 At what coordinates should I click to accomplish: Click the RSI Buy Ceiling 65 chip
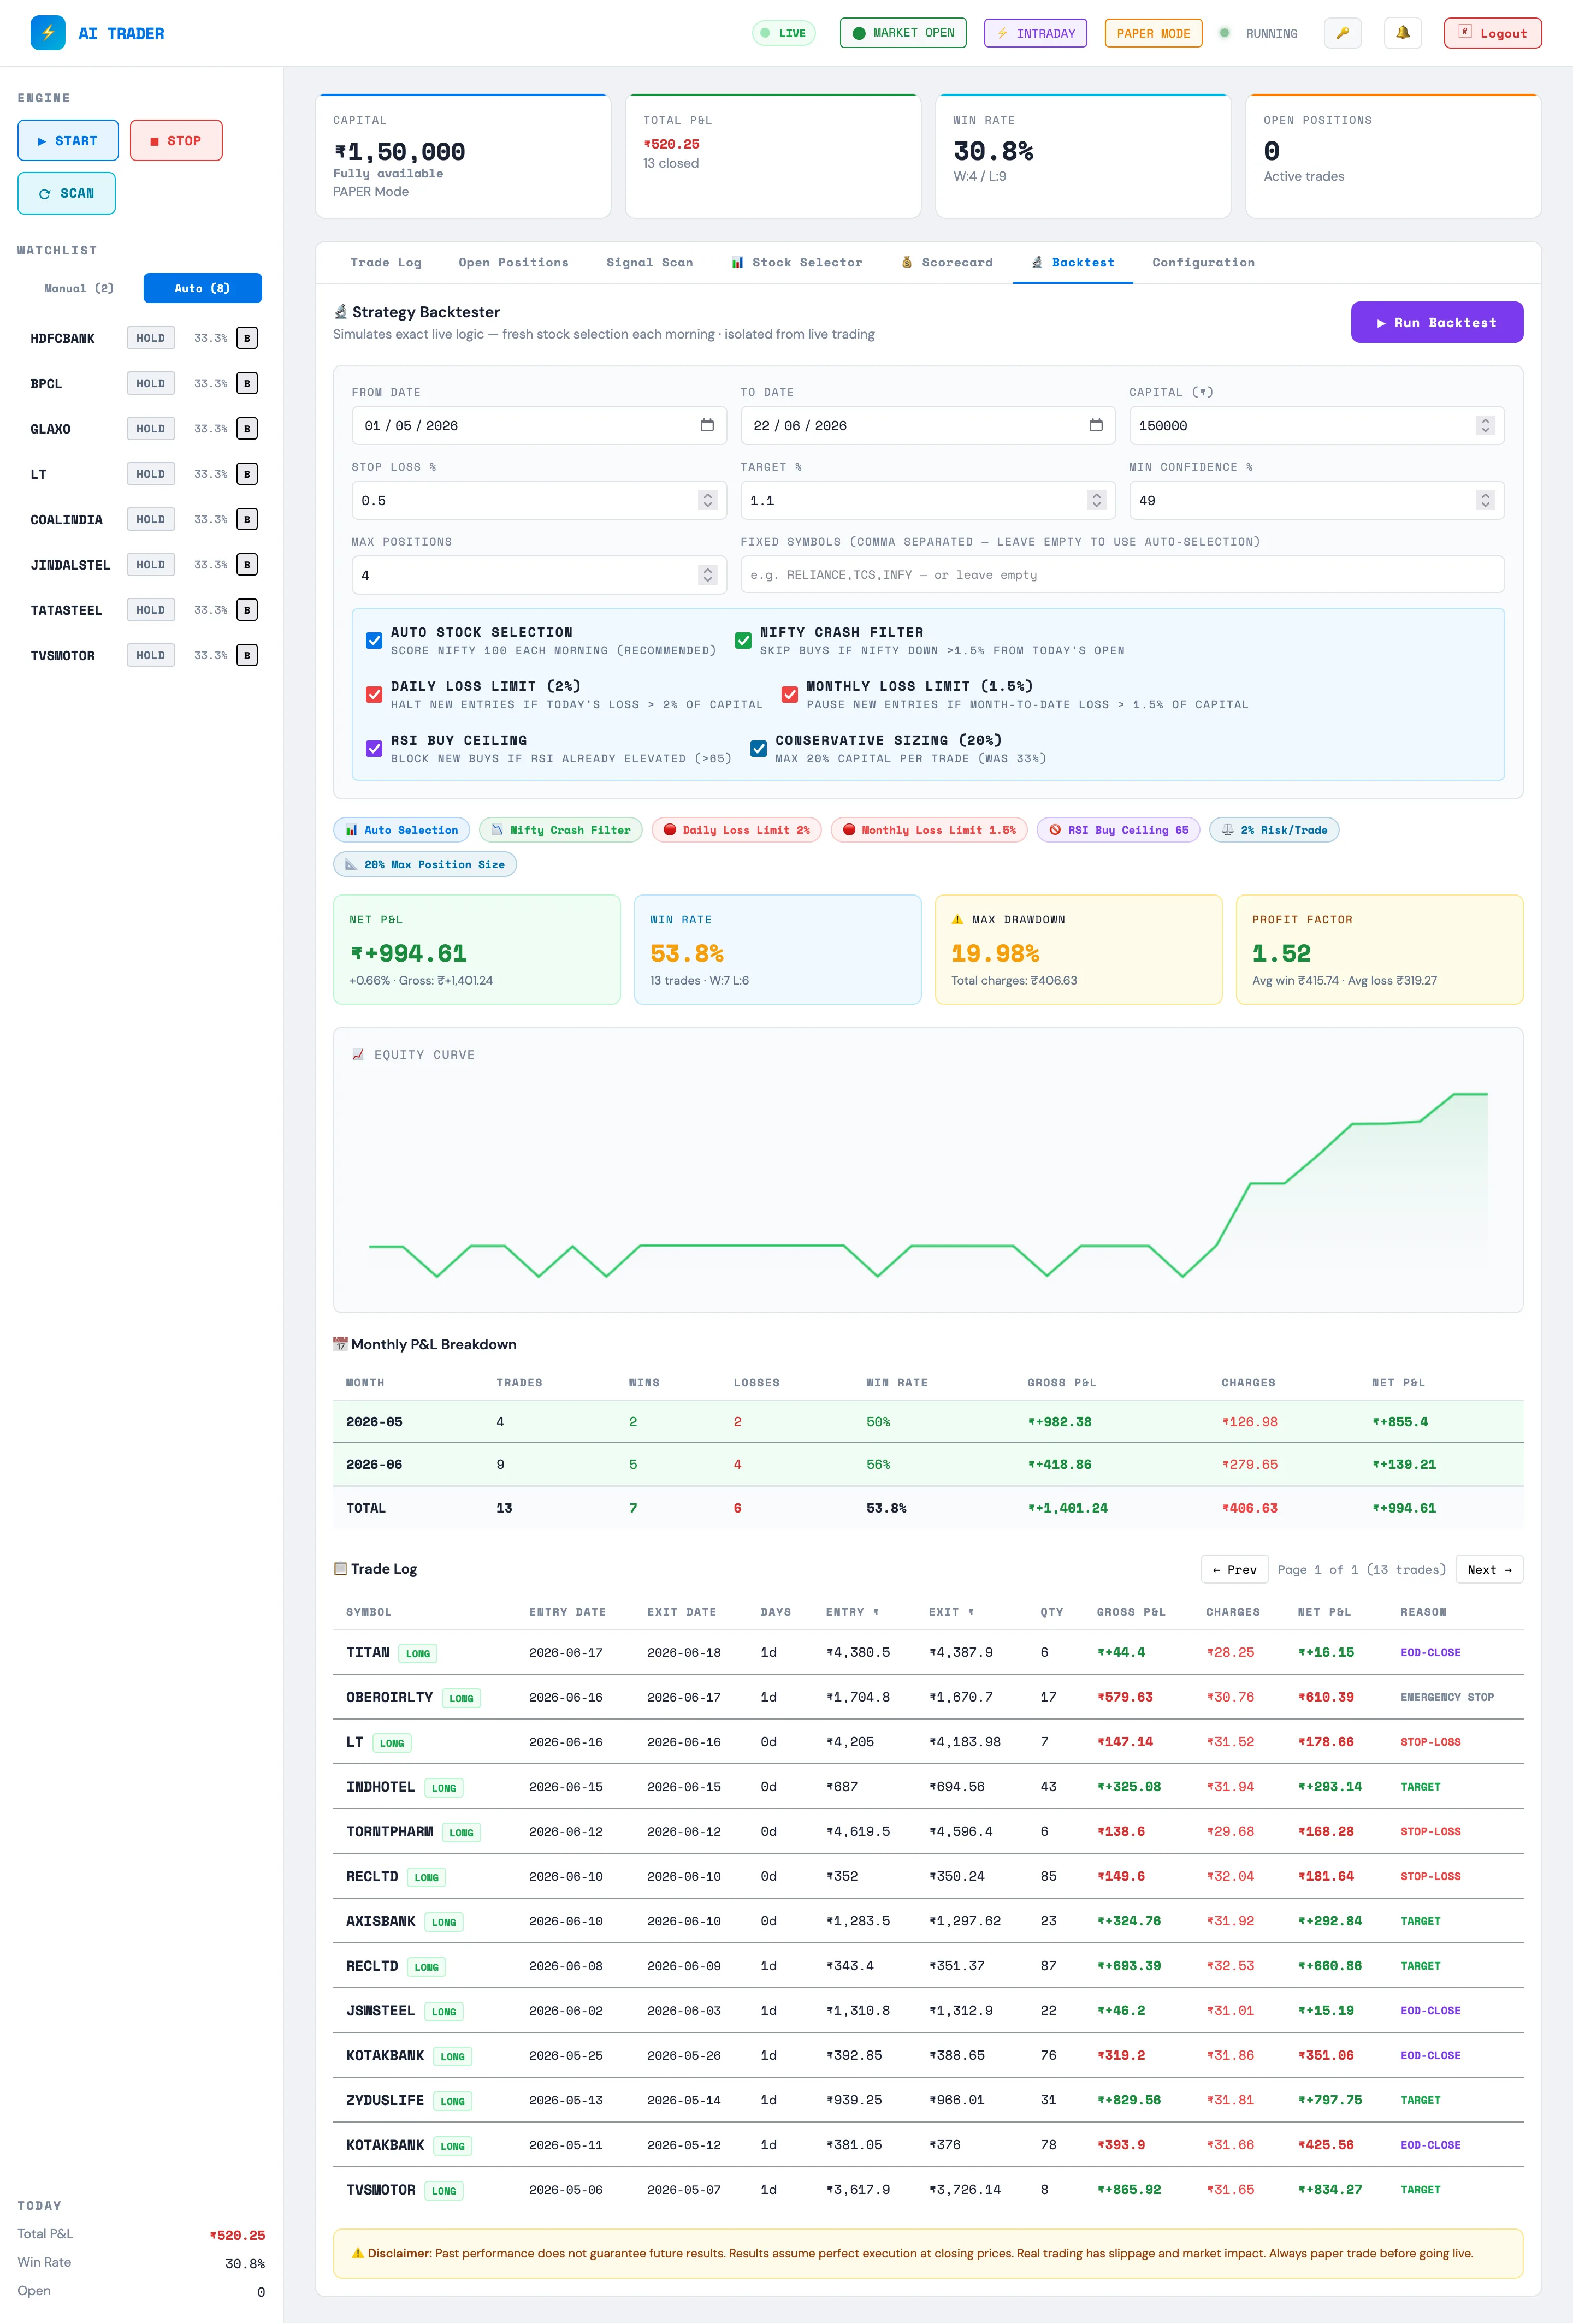[x=1119, y=830]
